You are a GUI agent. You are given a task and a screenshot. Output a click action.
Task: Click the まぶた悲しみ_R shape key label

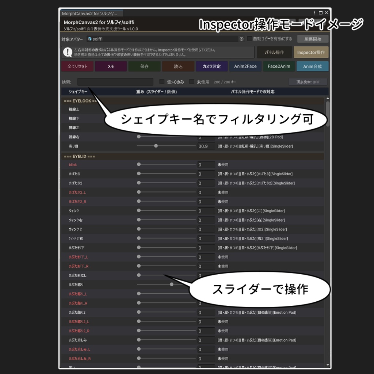tap(80, 359)
